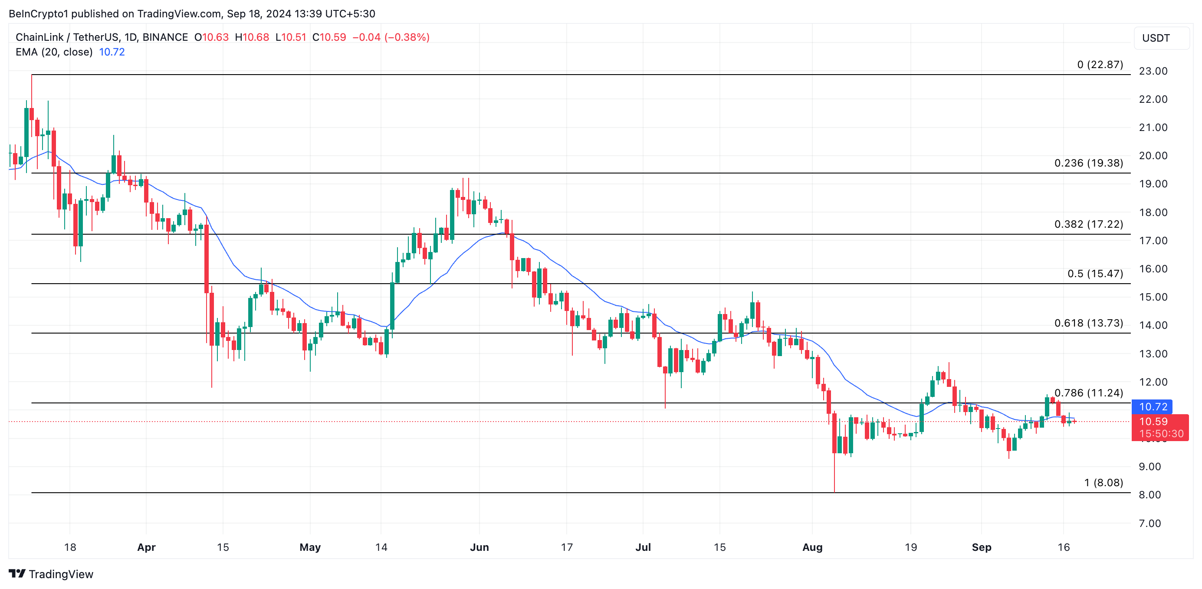
Task: Select the 1 (8.08) Fibonacci level label
Action: [1103, 482]
